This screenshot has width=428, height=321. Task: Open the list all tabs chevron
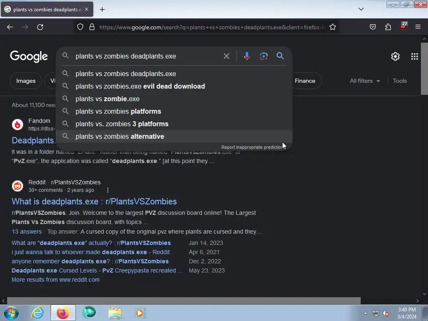(361, 9)
